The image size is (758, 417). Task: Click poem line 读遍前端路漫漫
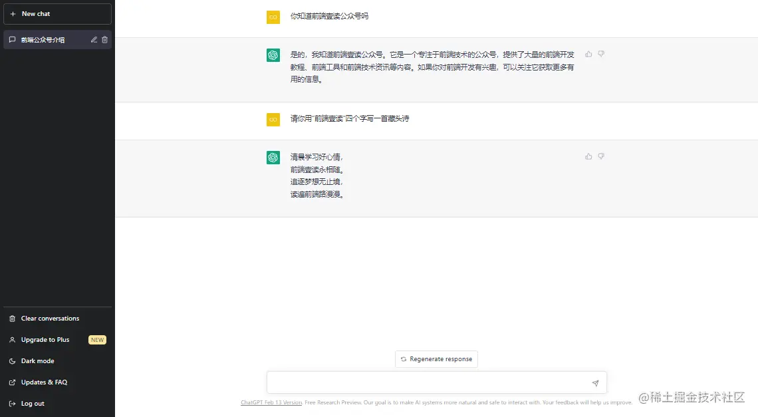click(x=317, y=194)
